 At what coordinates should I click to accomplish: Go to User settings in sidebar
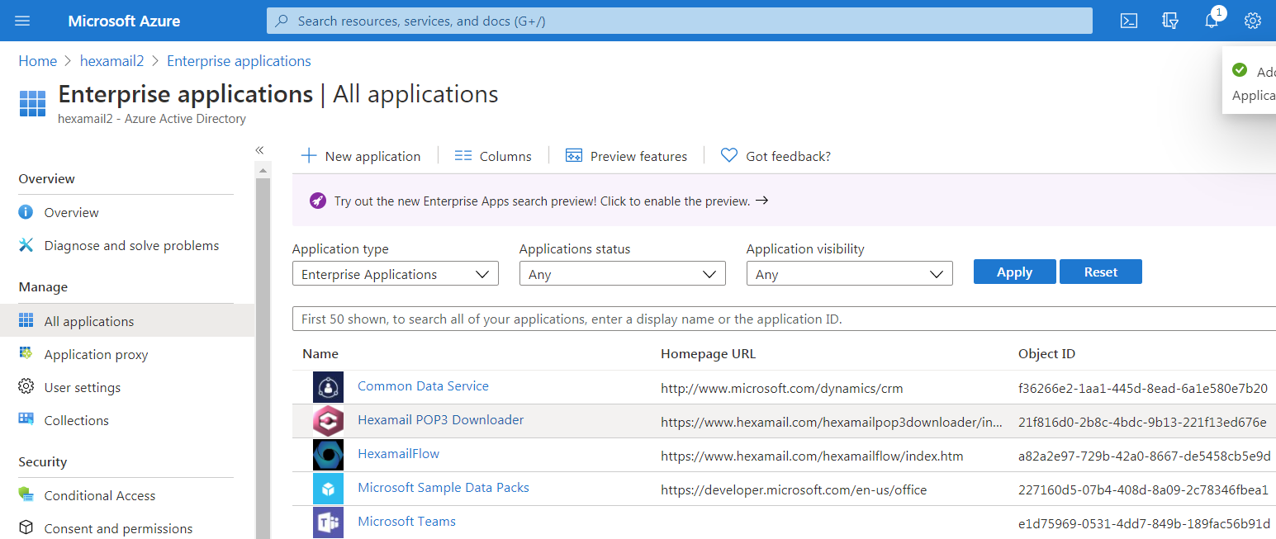pos(82,388)
